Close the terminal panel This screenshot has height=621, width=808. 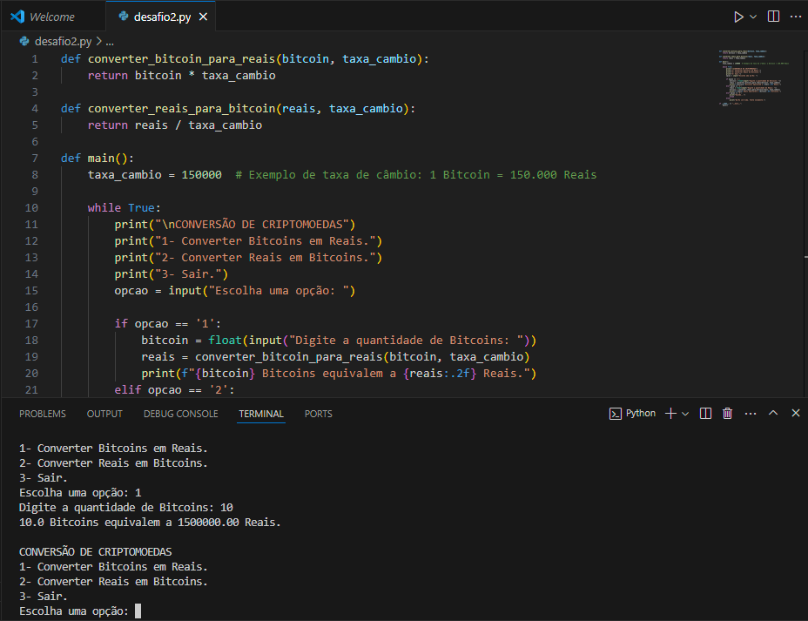coord(795,414)
